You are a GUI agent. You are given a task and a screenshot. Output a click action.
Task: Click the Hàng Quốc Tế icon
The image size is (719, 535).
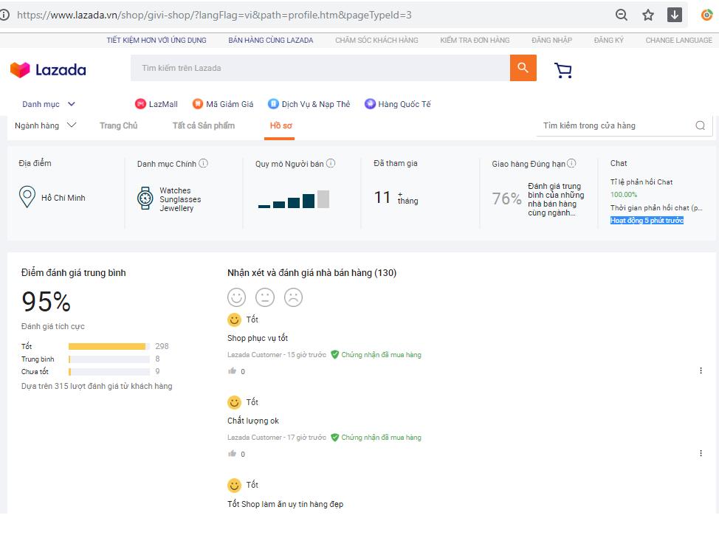tap(370, 104)
